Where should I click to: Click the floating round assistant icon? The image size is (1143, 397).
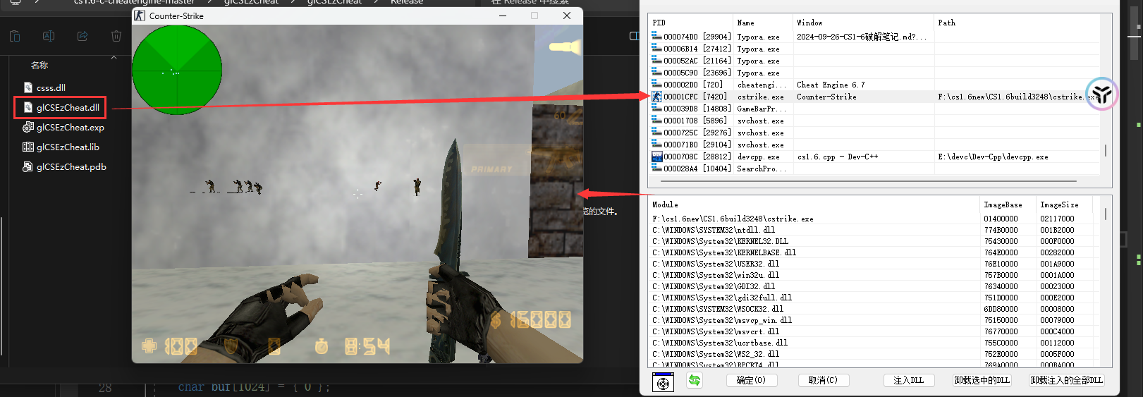pos(1101,94)
